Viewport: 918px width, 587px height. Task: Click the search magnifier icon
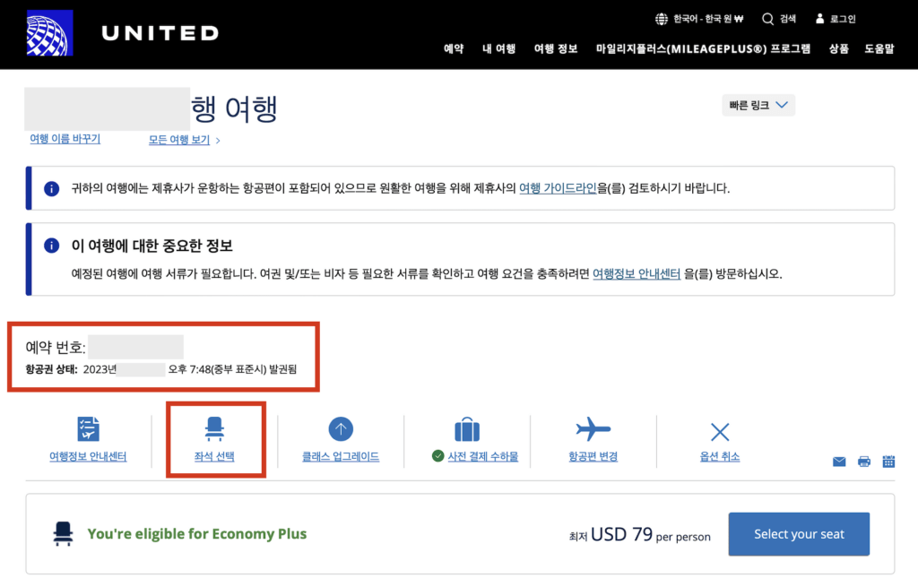(x=767, y=19)
